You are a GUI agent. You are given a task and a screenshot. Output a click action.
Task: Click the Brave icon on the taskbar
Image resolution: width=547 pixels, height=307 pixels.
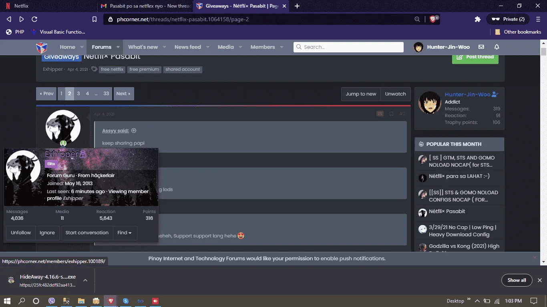[111, 301]
